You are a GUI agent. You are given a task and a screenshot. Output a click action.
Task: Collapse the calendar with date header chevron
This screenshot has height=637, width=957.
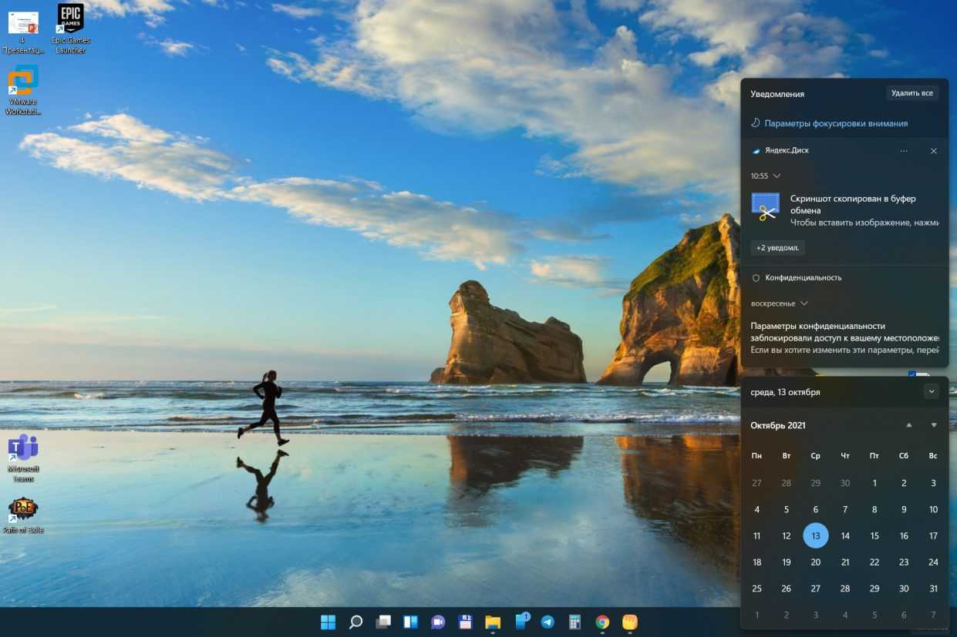(x=932, y=391)
